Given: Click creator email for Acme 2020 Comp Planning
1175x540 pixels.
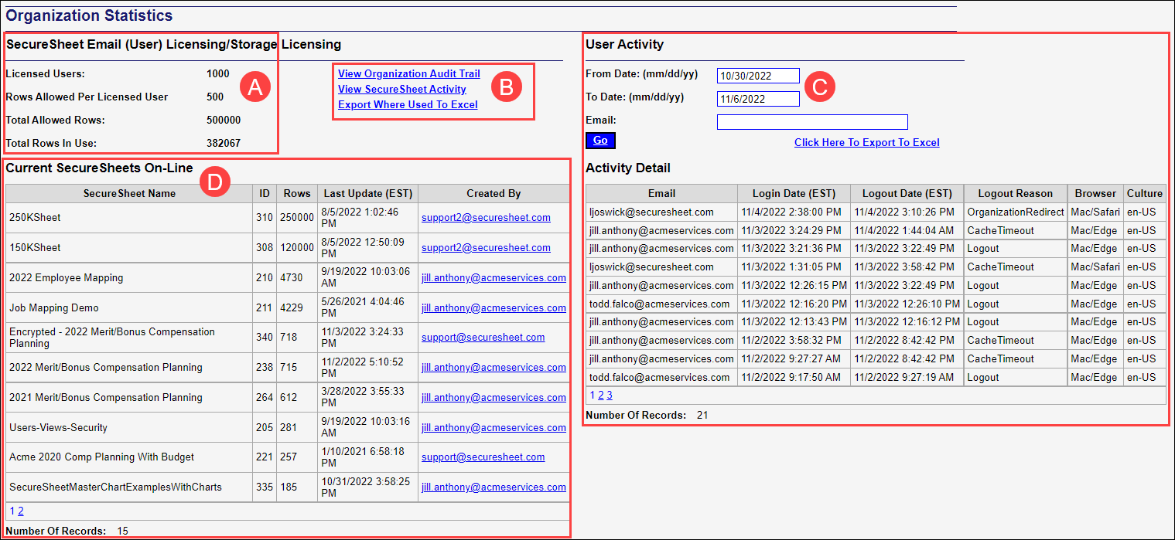Looking at the screenshot, I should click(483, 457).
